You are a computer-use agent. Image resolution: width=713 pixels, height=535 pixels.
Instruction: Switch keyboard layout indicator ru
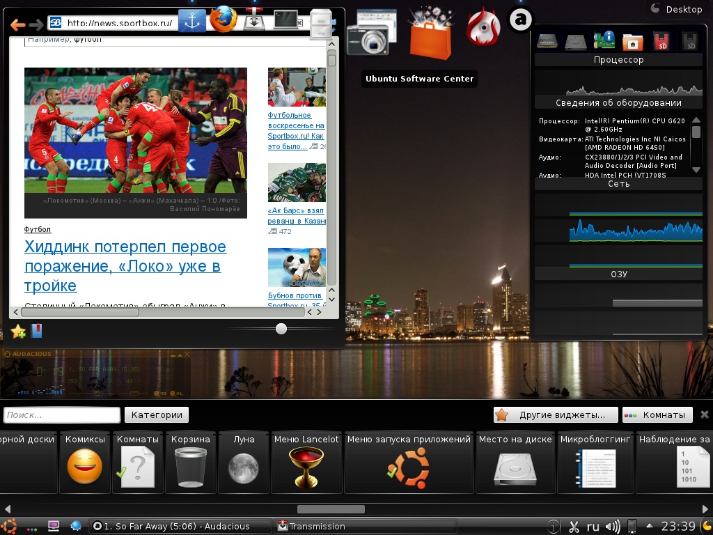(593, 527)
